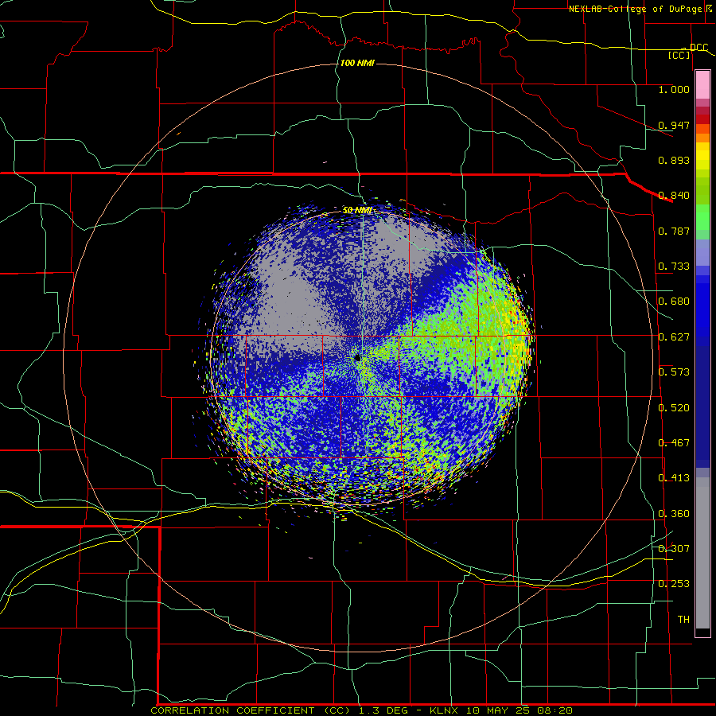Select the 0.947 scale value
716x716 pixels.
coord(674,125)
